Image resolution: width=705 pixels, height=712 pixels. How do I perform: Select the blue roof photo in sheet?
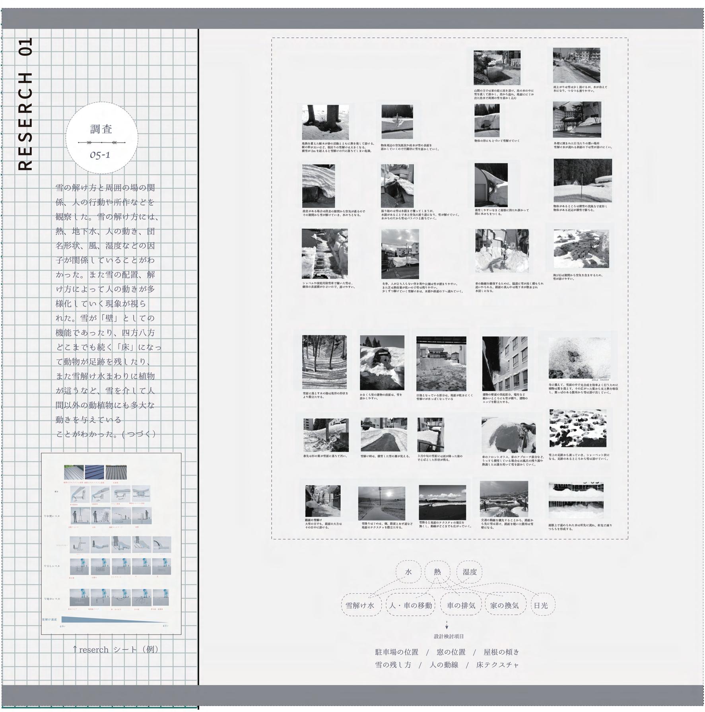94,473
